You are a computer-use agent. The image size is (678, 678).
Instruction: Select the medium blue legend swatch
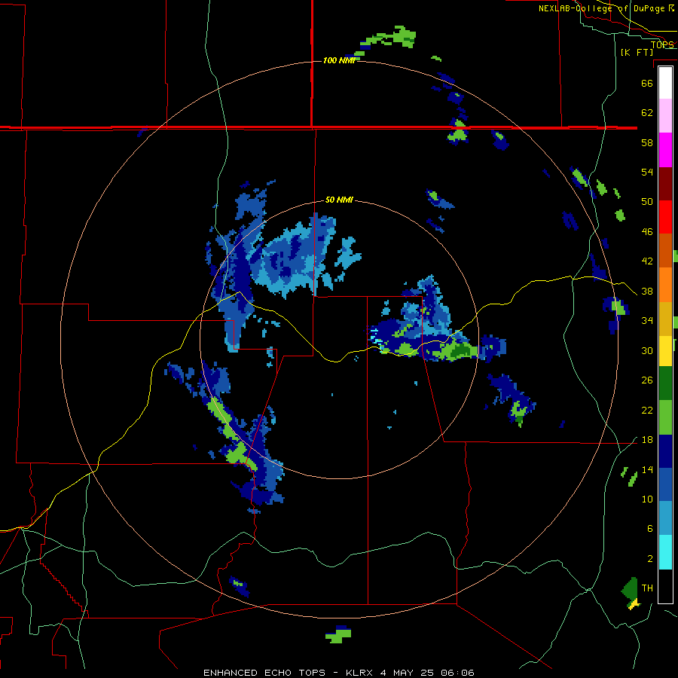pos(665,484)
